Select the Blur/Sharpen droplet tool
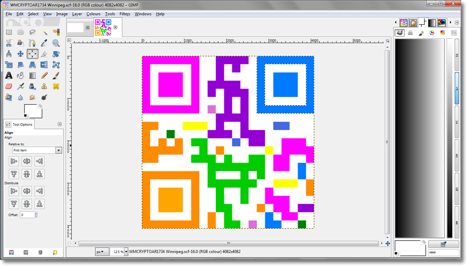Screen dimensions: 468x267 pyautogui.click(x=20, y=97)
